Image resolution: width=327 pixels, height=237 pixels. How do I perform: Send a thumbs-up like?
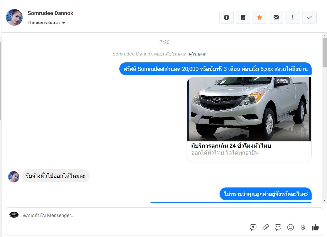click(x=315, y=227)
